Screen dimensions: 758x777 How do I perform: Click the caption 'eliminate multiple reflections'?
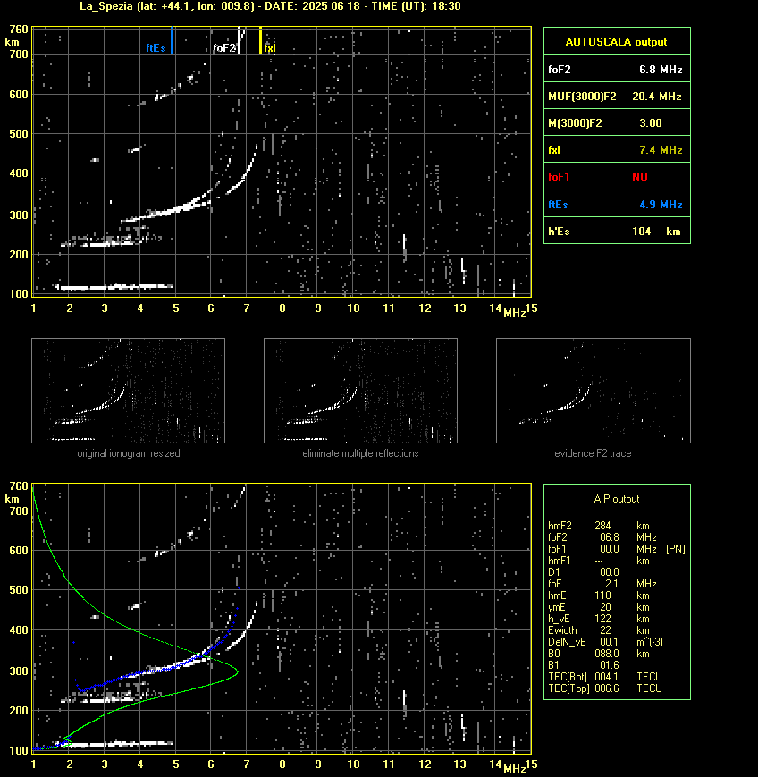point(360,453)
